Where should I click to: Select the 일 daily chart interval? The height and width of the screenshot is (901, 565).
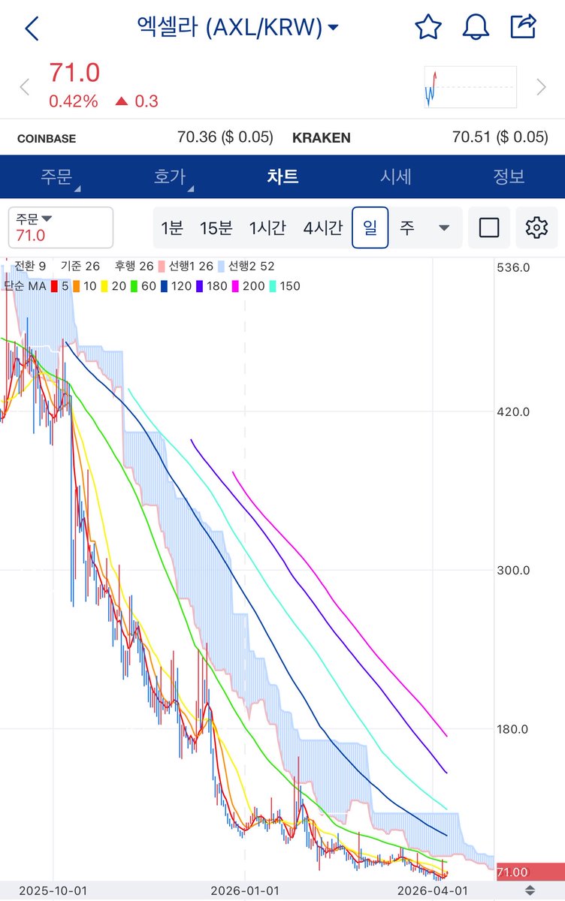click(x=370, y=228)
